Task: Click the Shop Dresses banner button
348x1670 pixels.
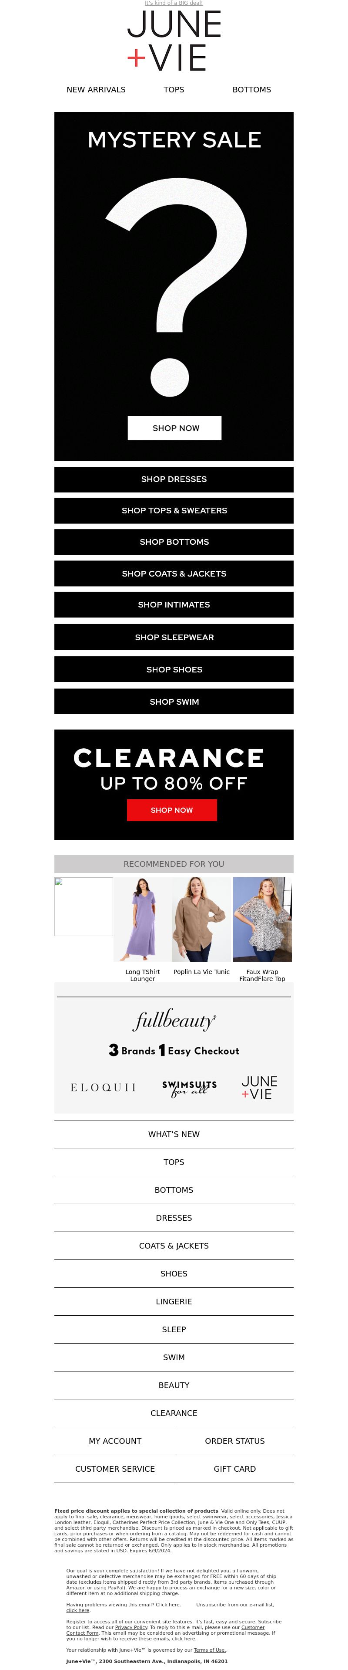Action: click(174, 479)
